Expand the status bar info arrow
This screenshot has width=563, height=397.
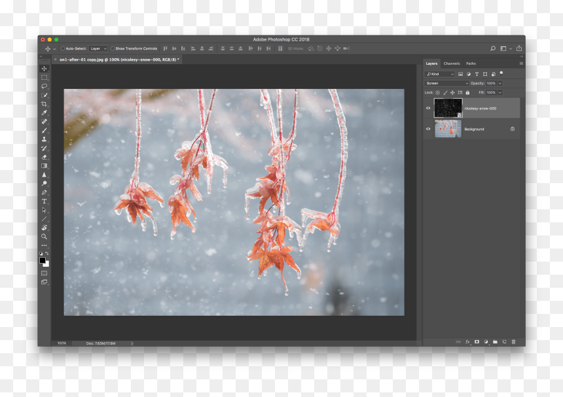click(x=132, y=343)
